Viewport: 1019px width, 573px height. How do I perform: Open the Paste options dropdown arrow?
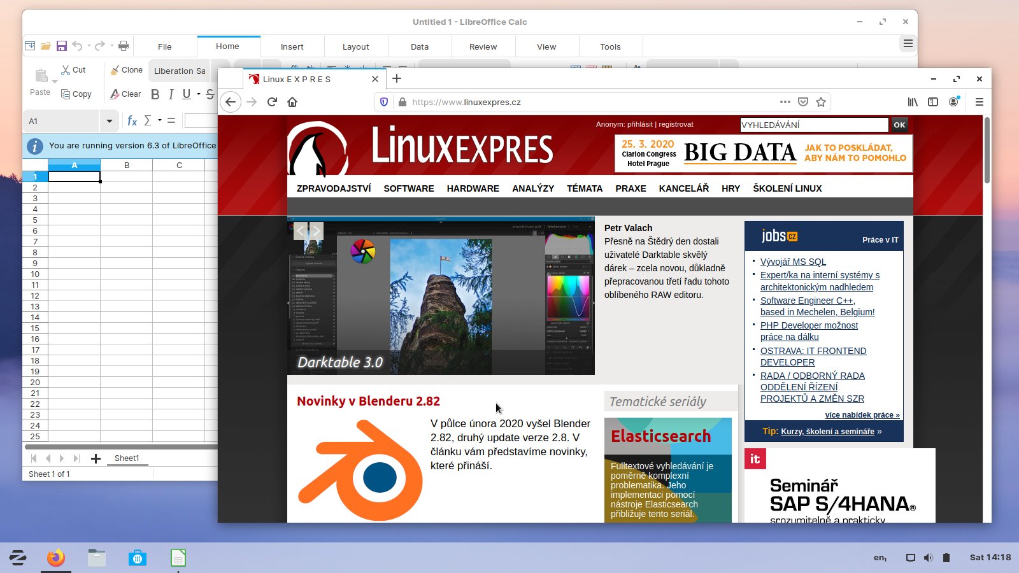(x=55, y=81)
